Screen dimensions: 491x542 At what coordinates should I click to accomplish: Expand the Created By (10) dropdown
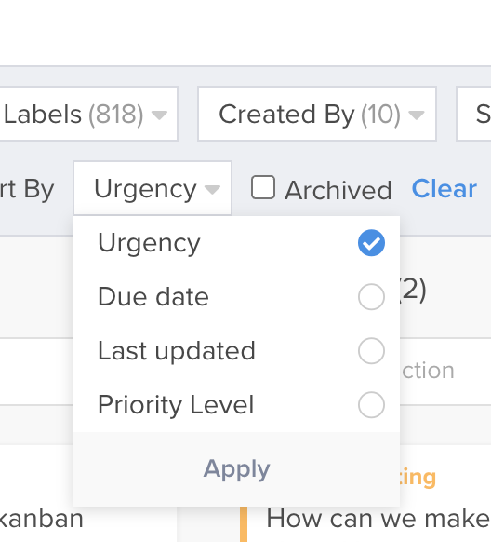pos(317,114)
